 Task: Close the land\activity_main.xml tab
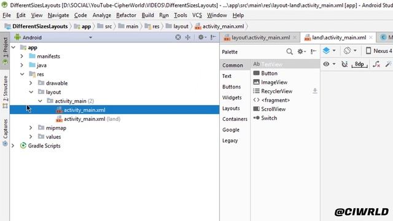(x=371, y=37)
